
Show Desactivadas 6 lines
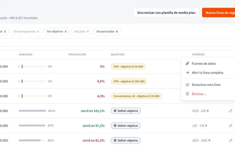tap(107, 32)
